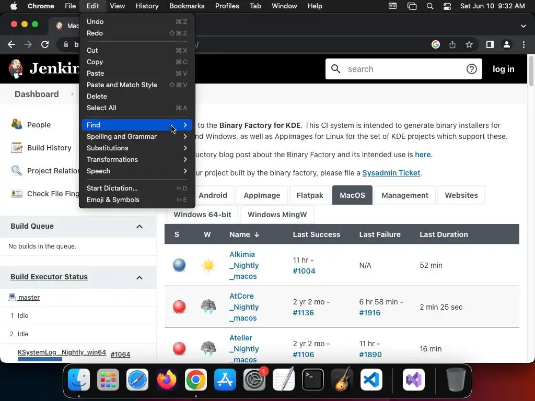Open the Alkimia_Nightly_macos job link

[244, 265]
